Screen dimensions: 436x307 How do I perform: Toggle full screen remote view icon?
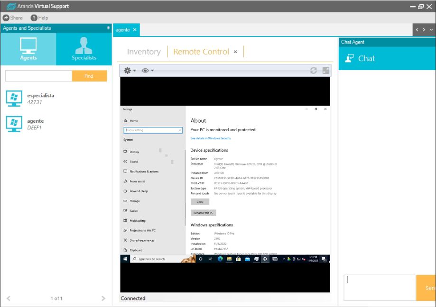326,71
